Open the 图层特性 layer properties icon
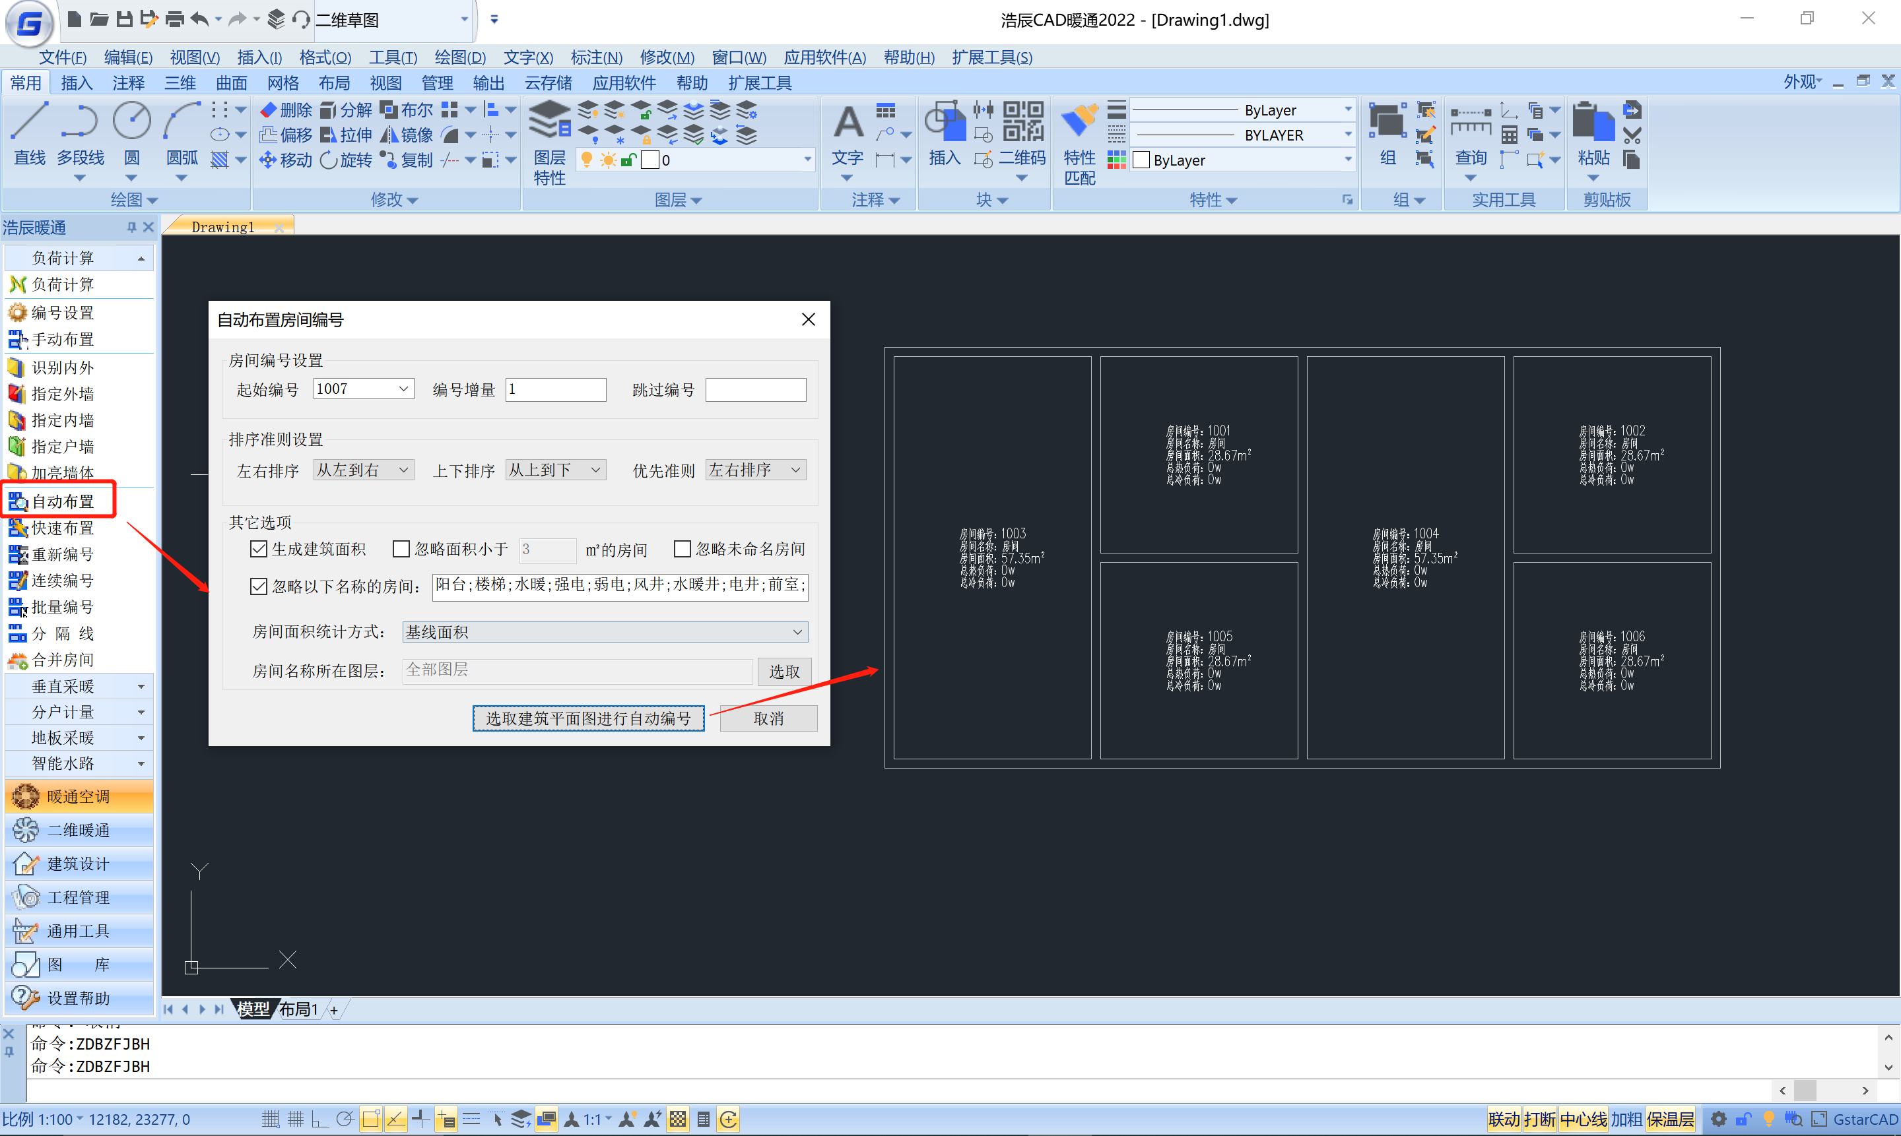1901x1136 pixels. pyautogui.click(x=549, y=121)
